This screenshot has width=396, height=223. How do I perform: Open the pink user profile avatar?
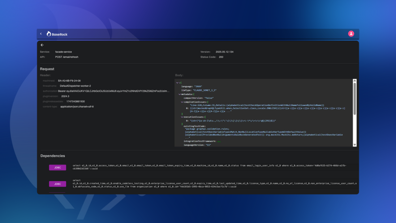point(351,34)
